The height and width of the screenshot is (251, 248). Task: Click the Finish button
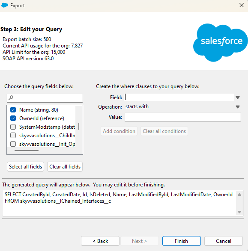(x=182, y=241)
